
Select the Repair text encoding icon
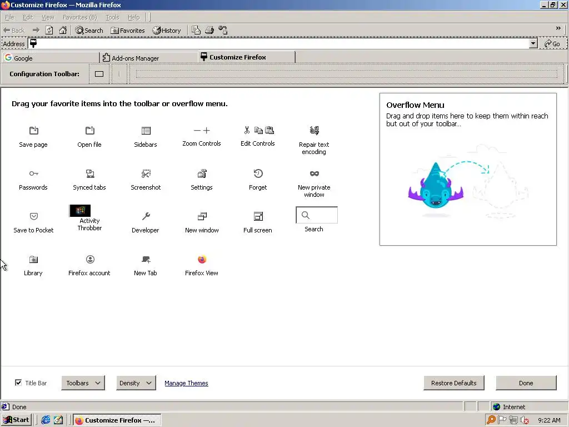315,130
